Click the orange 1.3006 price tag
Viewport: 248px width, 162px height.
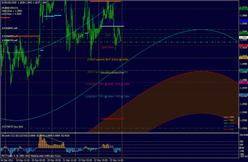point(243,58)
